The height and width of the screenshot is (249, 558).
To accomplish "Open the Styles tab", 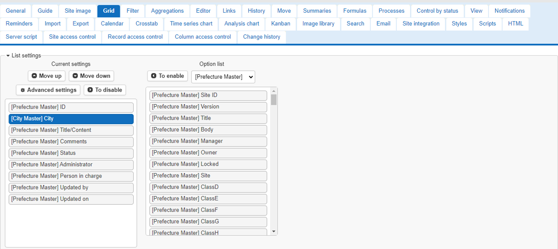I will point(459,24).
